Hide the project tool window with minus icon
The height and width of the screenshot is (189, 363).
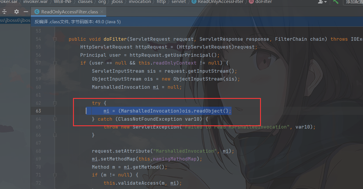[26, 12]
